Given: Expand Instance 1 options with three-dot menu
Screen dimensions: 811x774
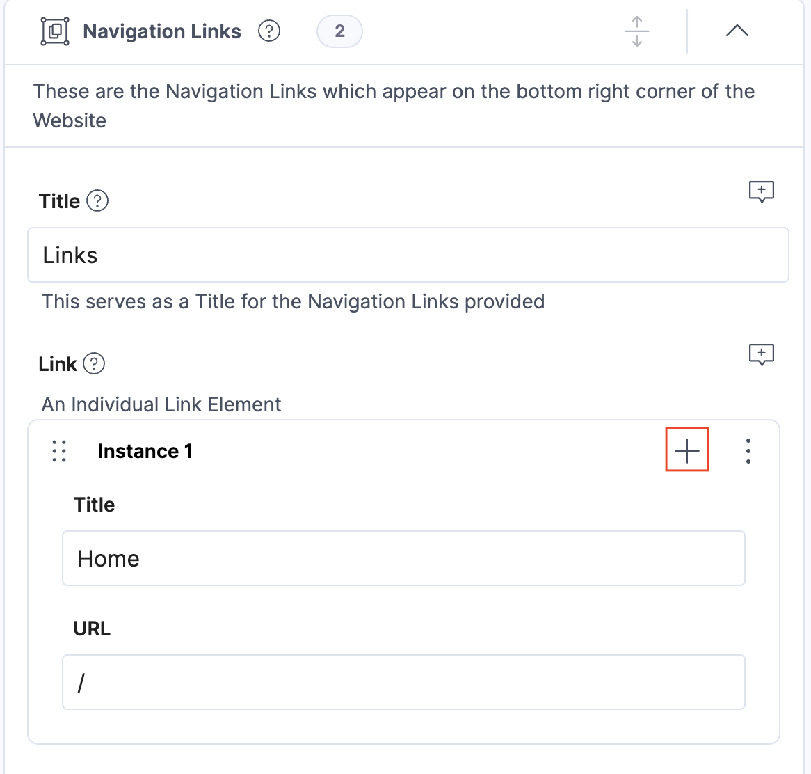Looking at the screenshot, I should point(748,451).
